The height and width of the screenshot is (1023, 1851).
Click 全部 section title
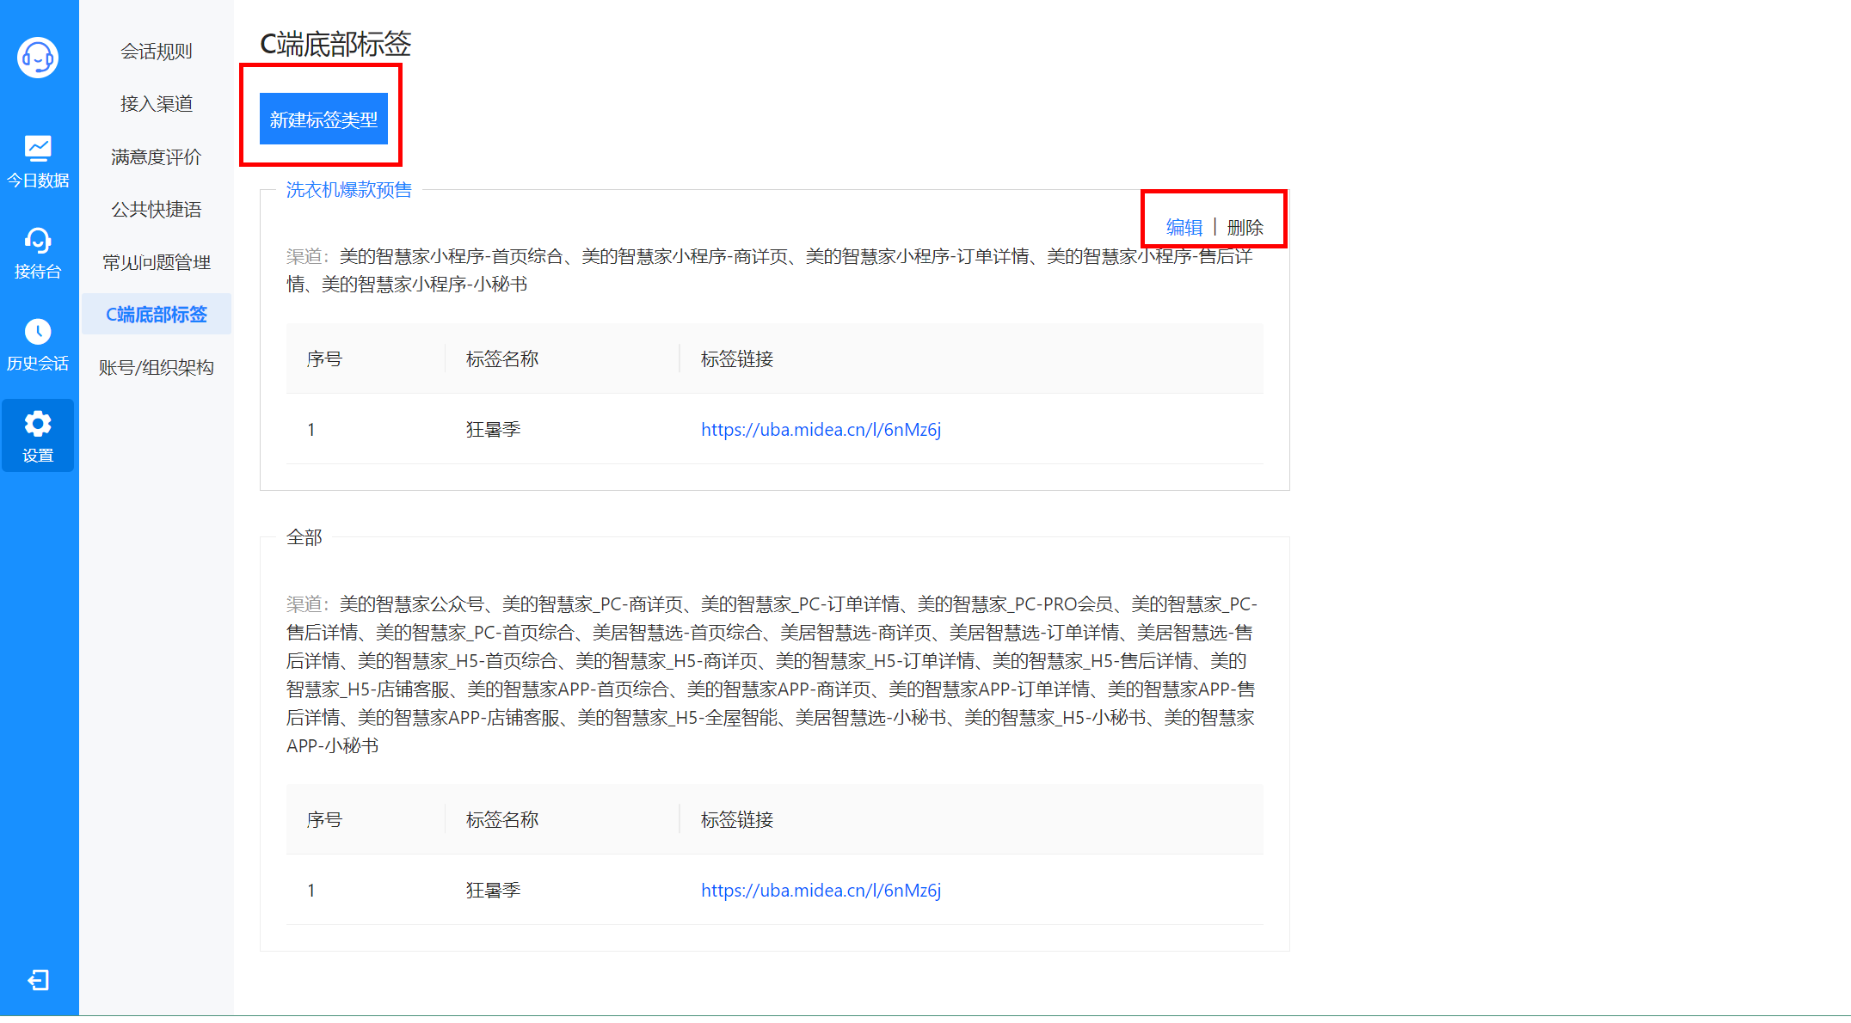[304, 538]
